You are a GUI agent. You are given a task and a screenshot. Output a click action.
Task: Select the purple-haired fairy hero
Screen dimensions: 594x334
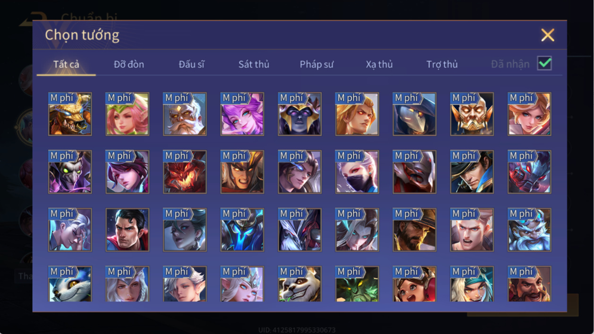click(242, 114)
